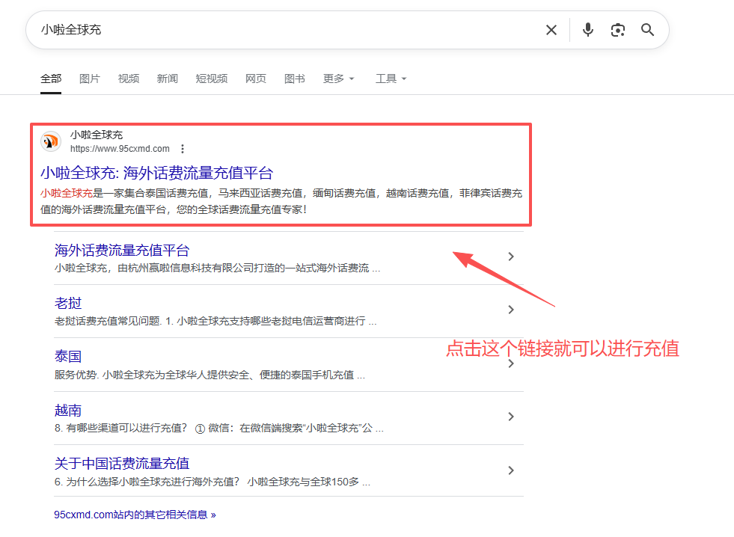
Task: Click the 小啦全球充 site favicon
Action: click(x=50, y=141)
